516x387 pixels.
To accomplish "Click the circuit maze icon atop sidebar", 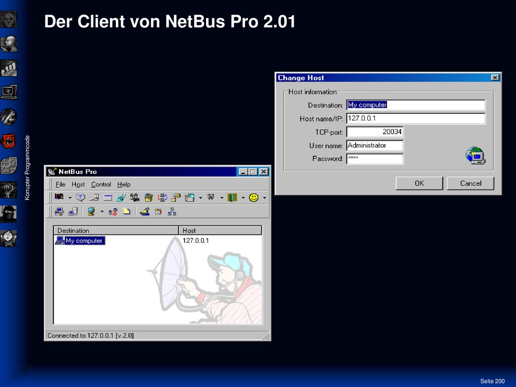I will [9, 19].
